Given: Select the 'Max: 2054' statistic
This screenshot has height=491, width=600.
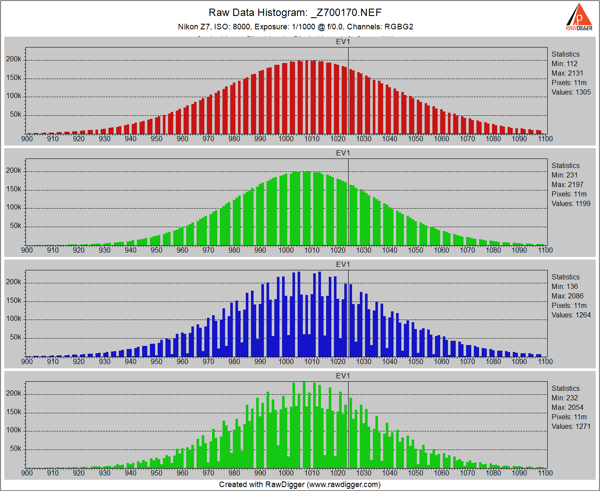Looking at the screenshot, I should pyautogui.click(x=568, y=408).
